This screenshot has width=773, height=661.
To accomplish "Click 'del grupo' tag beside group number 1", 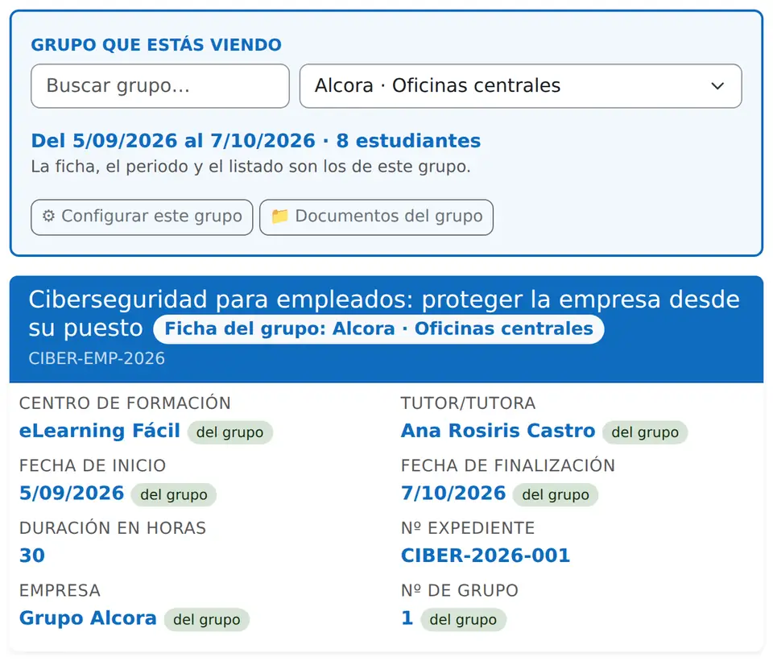I will tap(463, 620).
